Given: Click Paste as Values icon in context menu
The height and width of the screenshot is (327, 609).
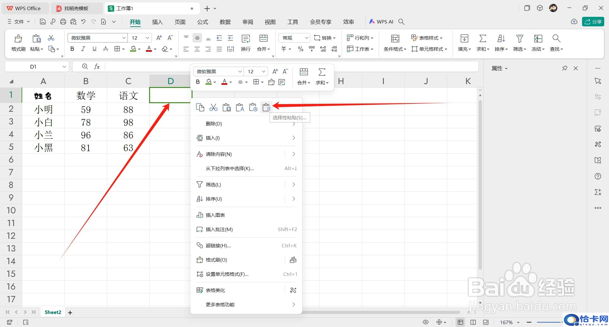Looking at the screenshot, I should [x=240, y=108].
